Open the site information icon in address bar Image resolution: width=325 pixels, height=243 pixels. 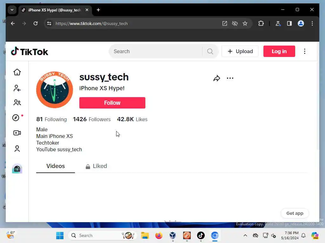[49, 23]
